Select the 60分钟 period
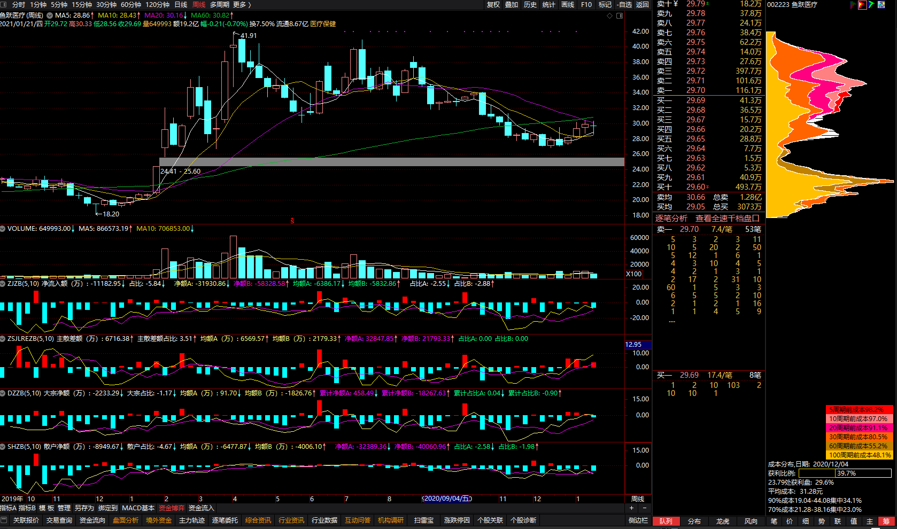897x529 pixels. tap(131, 5)
